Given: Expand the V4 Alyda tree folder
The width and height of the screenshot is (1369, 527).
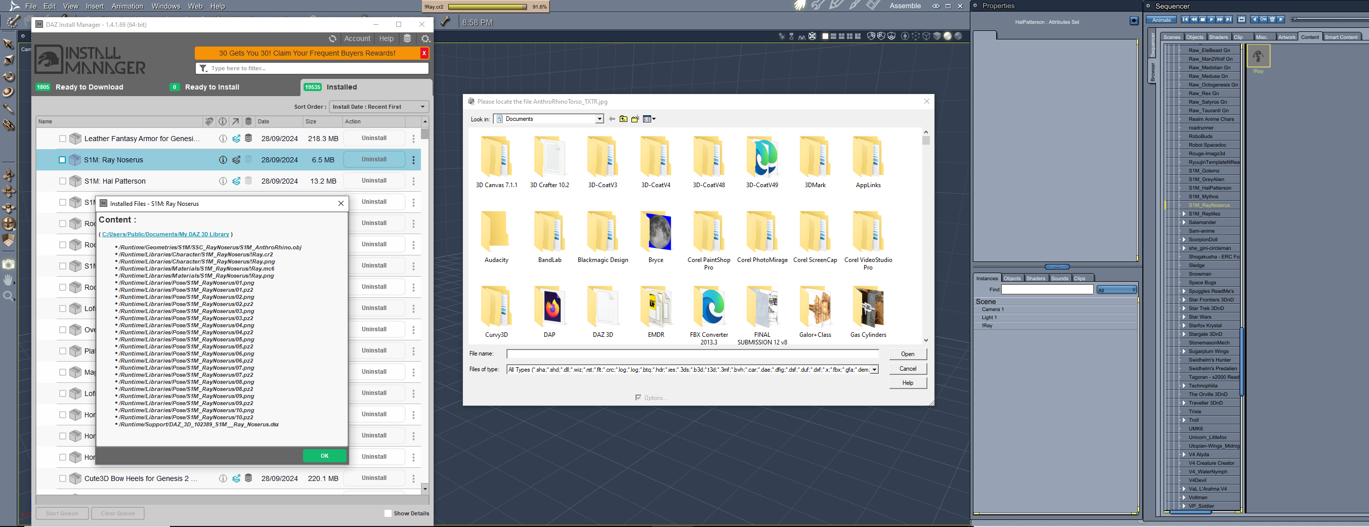Looking at the screenshot, I should (x=1183, y=455).
